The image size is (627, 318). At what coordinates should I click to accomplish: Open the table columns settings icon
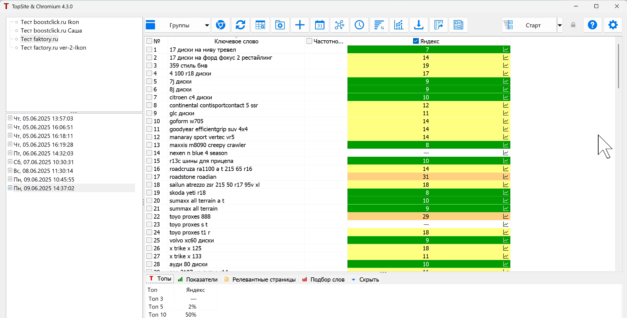tap(260, 25)
